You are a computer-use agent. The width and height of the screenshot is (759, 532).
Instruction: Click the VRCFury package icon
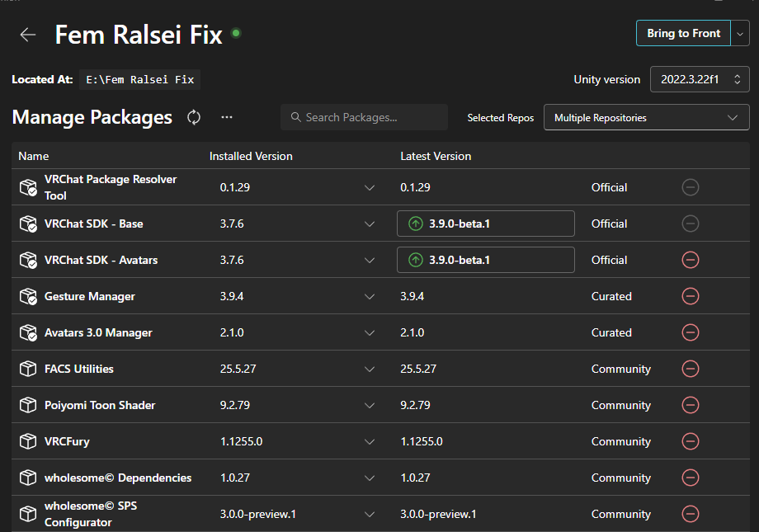pos(28,441)
